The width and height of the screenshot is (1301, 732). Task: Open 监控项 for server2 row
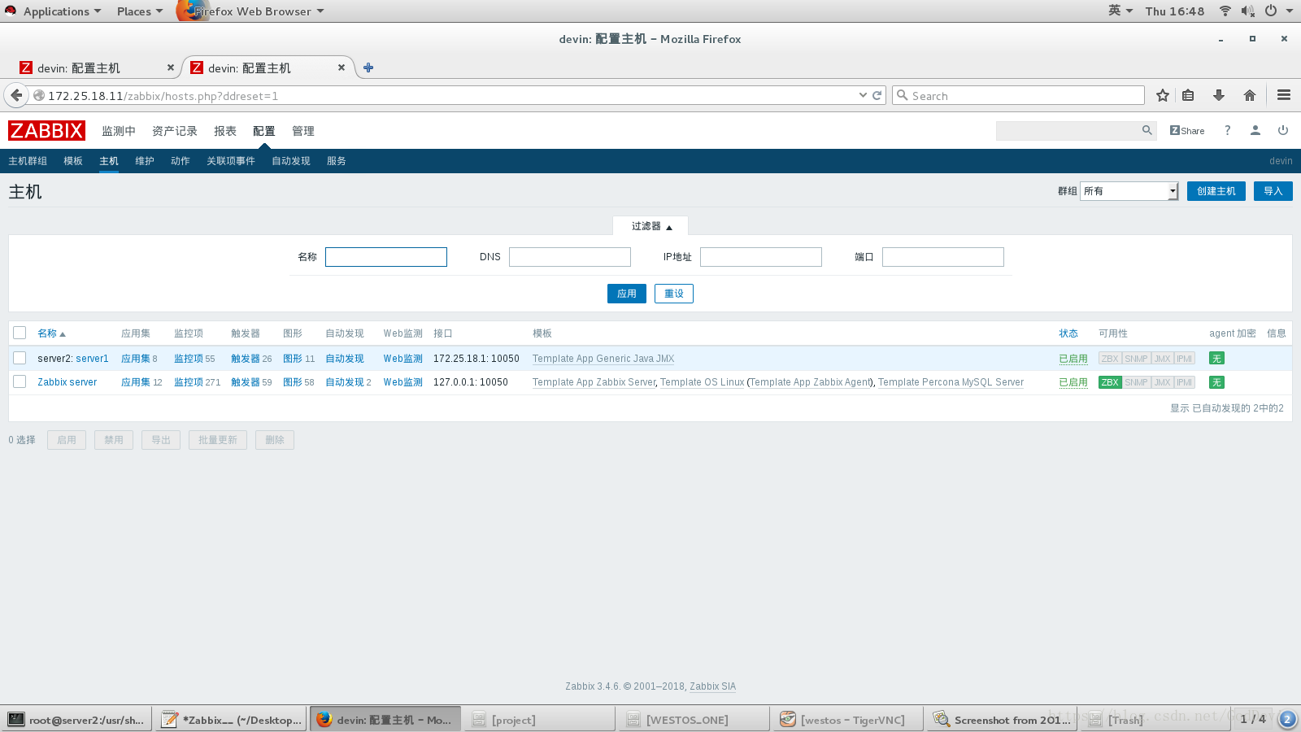point(189,359)
